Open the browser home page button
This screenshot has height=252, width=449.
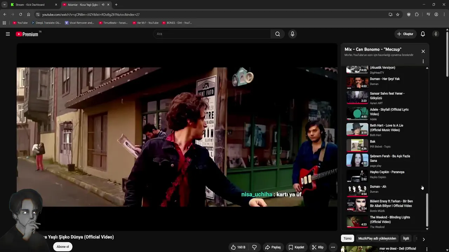28,14
